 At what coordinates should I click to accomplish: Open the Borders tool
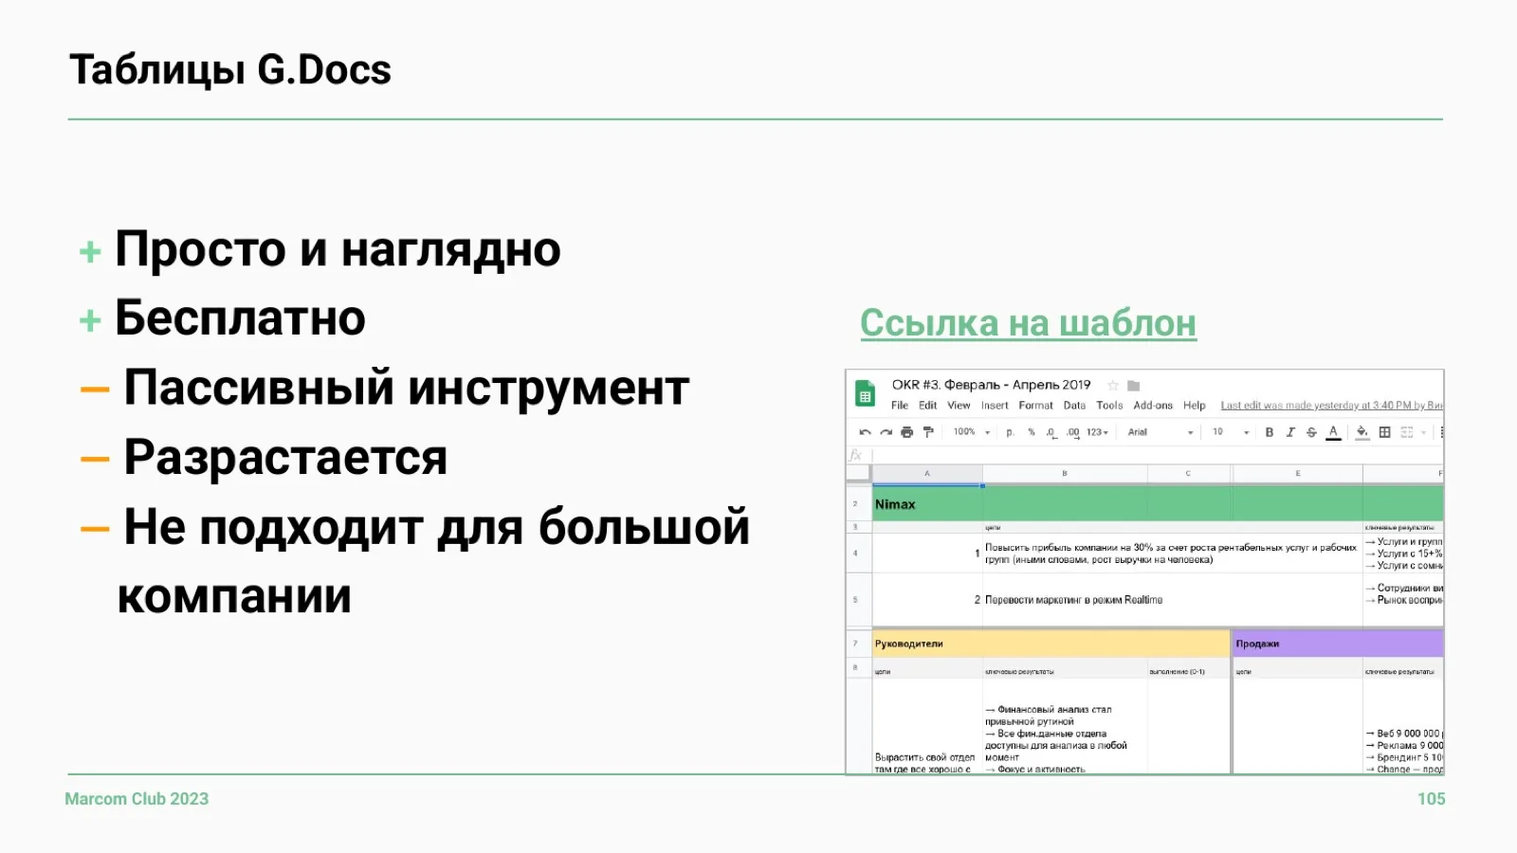(x=1384, y=432)
